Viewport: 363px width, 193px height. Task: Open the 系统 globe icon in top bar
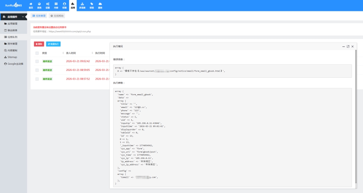(39, 5)
